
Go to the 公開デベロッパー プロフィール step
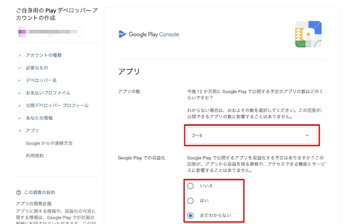point(57,105)
